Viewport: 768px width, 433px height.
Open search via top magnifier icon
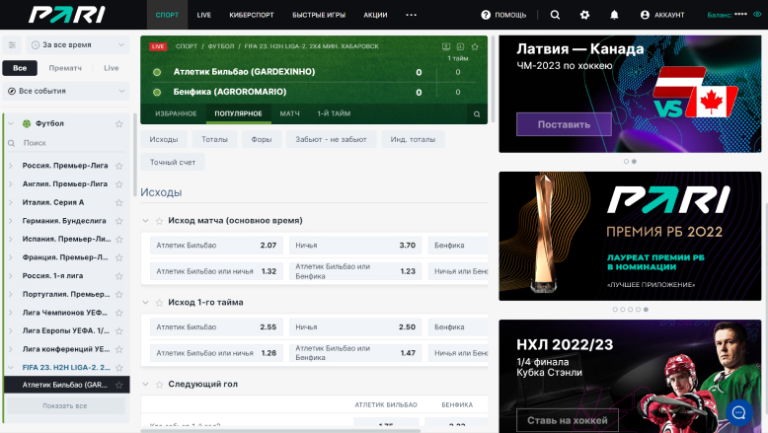(555, 15)
